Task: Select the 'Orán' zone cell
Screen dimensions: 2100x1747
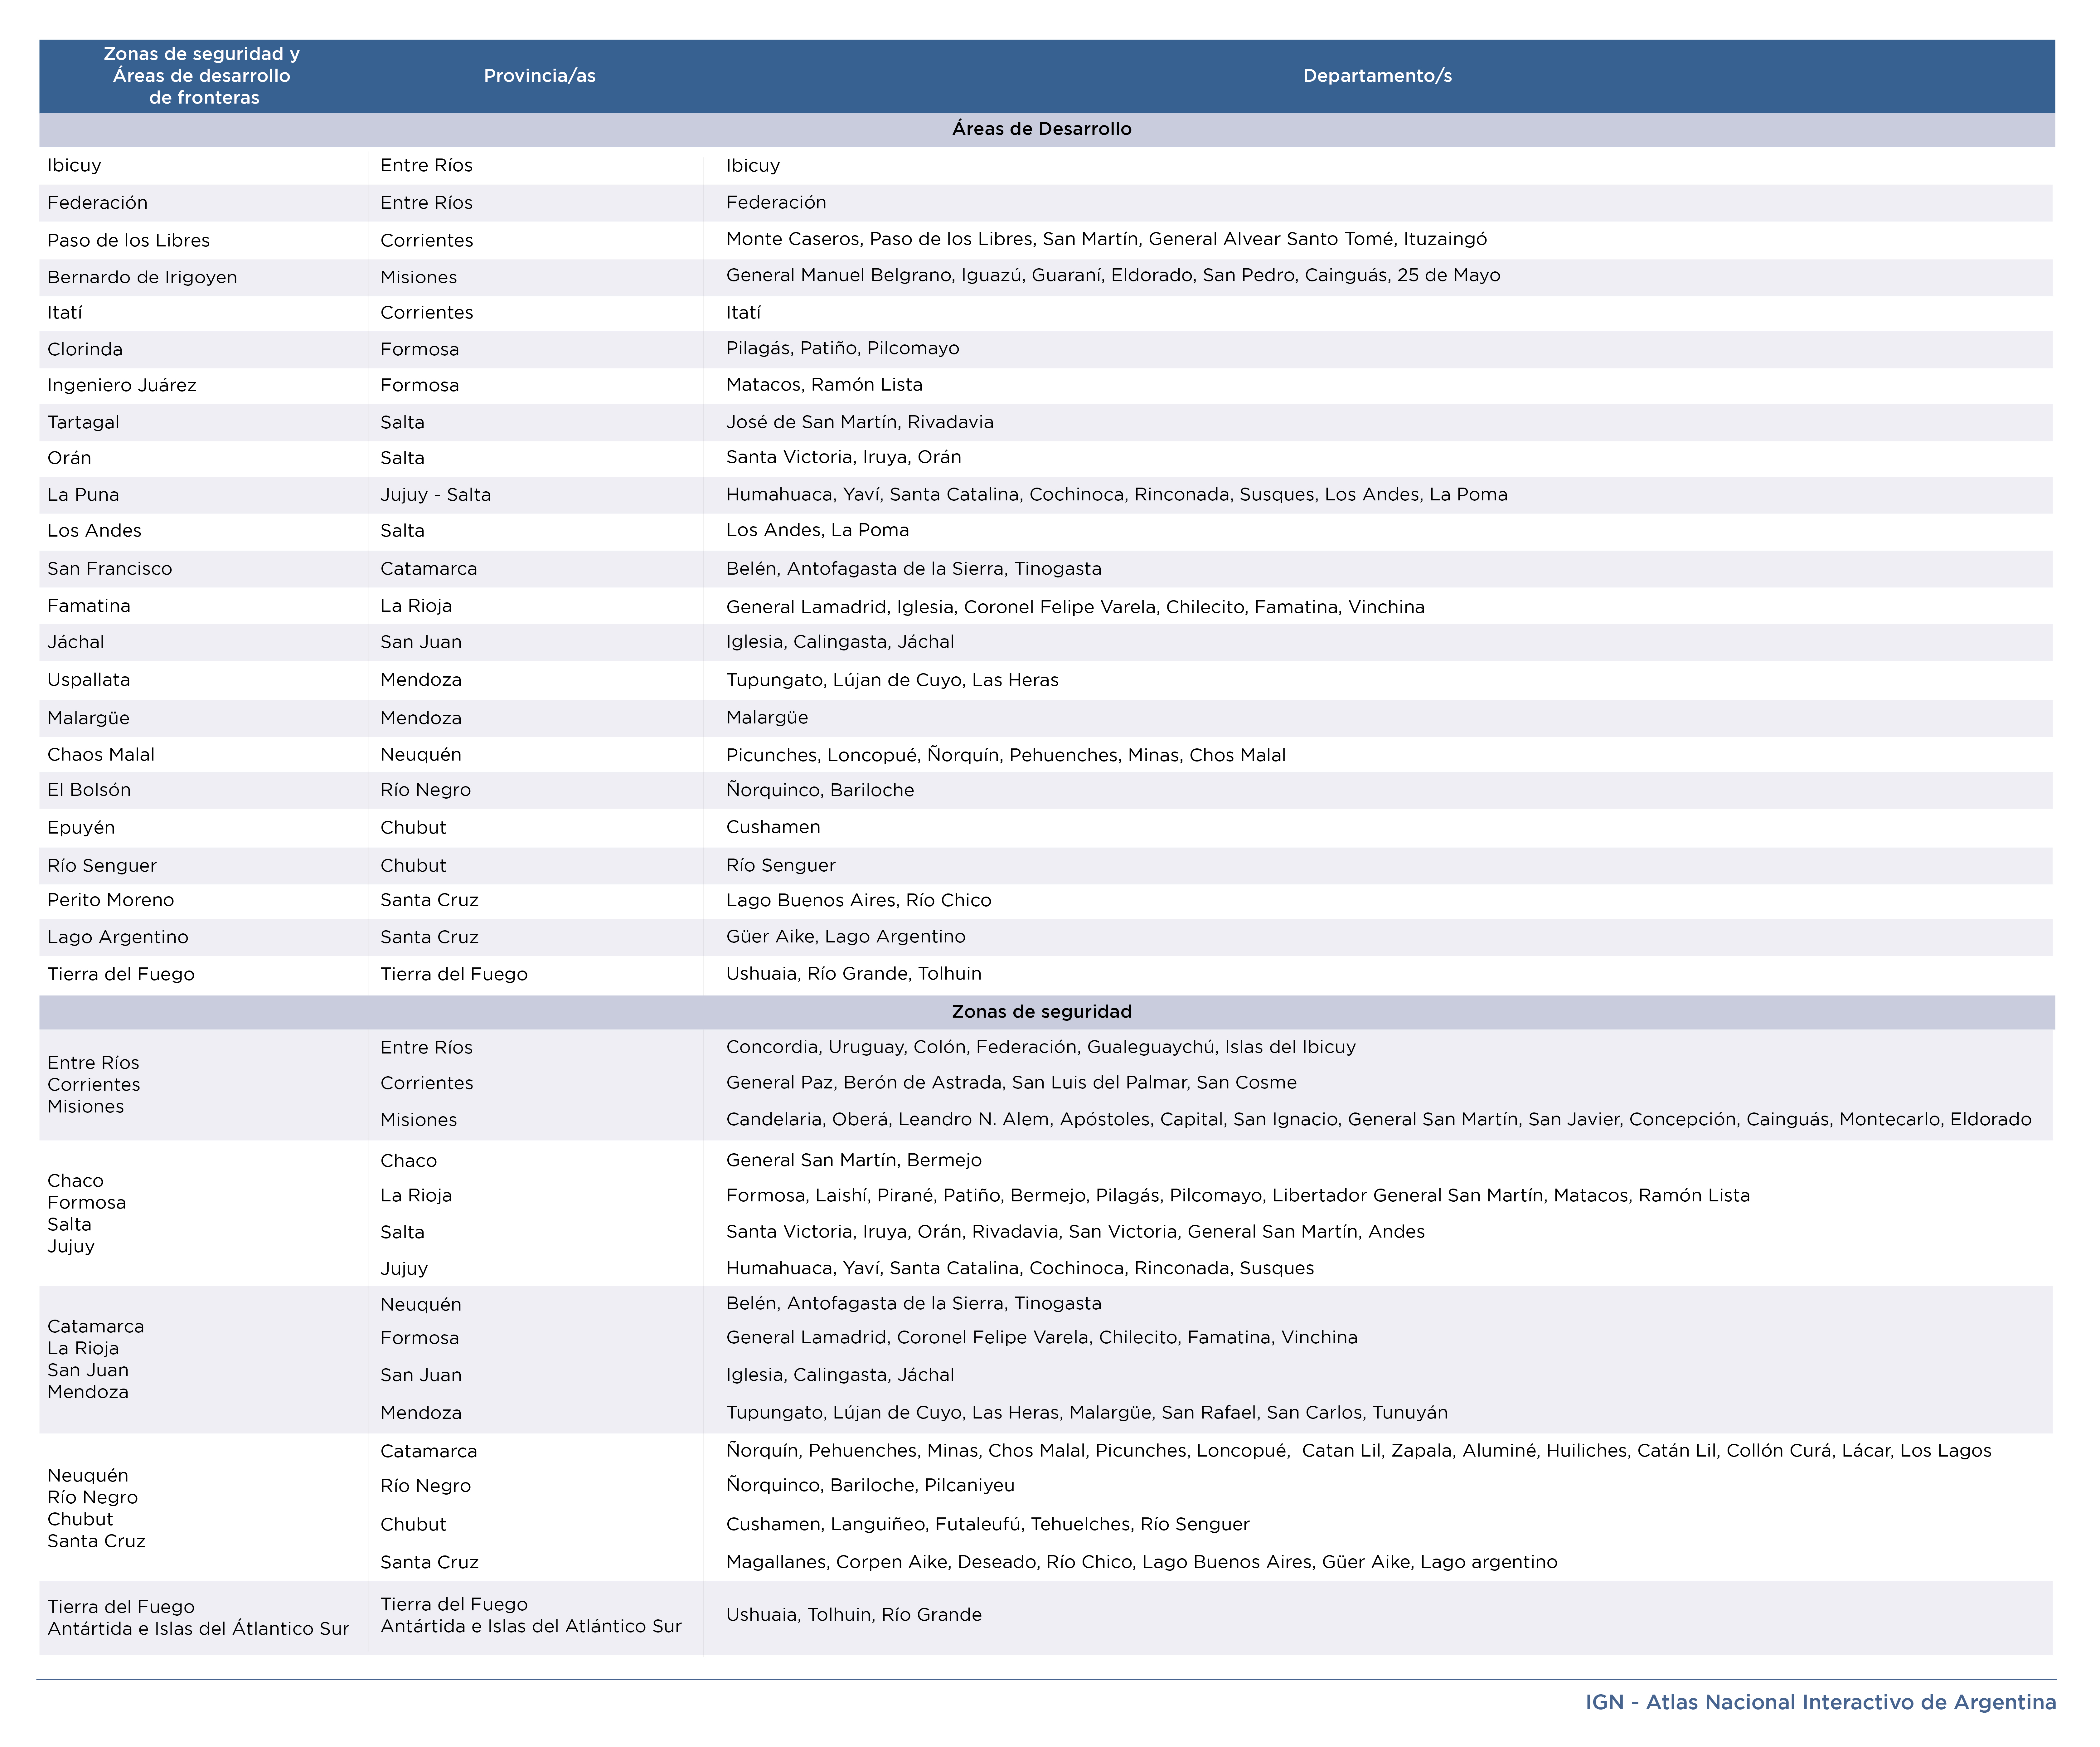Action: click(x=69, y=458)
